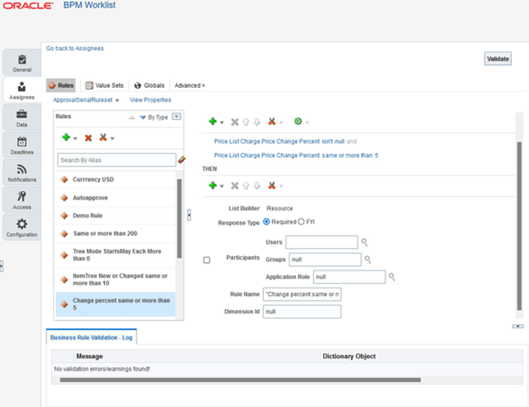Click search icon next to Users
The image size is (529, 407).
click(x=365, y=242)
